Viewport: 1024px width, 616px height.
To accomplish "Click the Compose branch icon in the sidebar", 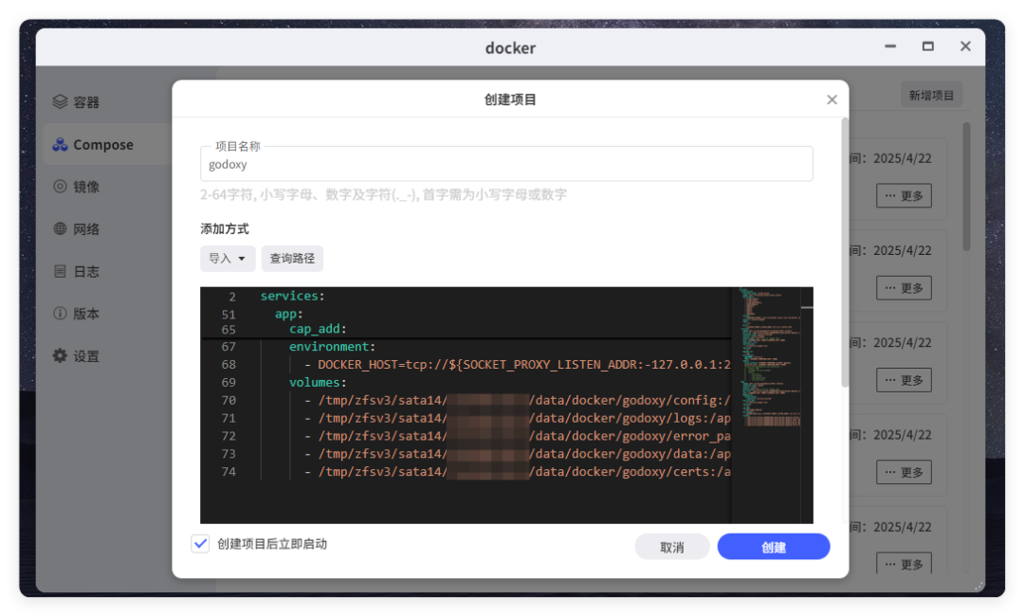I will tap(60, 144).
